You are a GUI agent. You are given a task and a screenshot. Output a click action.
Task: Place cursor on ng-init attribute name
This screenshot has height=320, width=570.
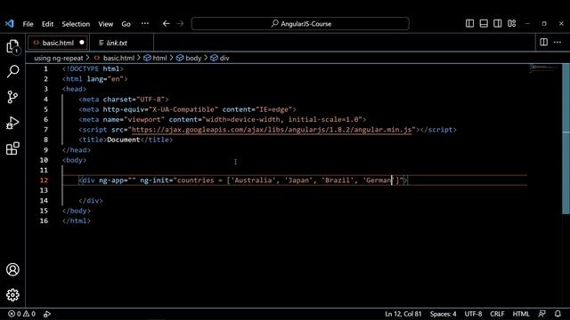point(154,180)
